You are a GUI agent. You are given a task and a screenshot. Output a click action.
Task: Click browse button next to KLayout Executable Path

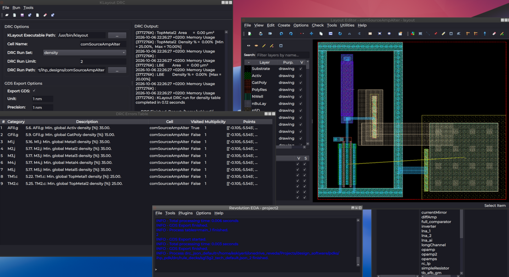117,35
